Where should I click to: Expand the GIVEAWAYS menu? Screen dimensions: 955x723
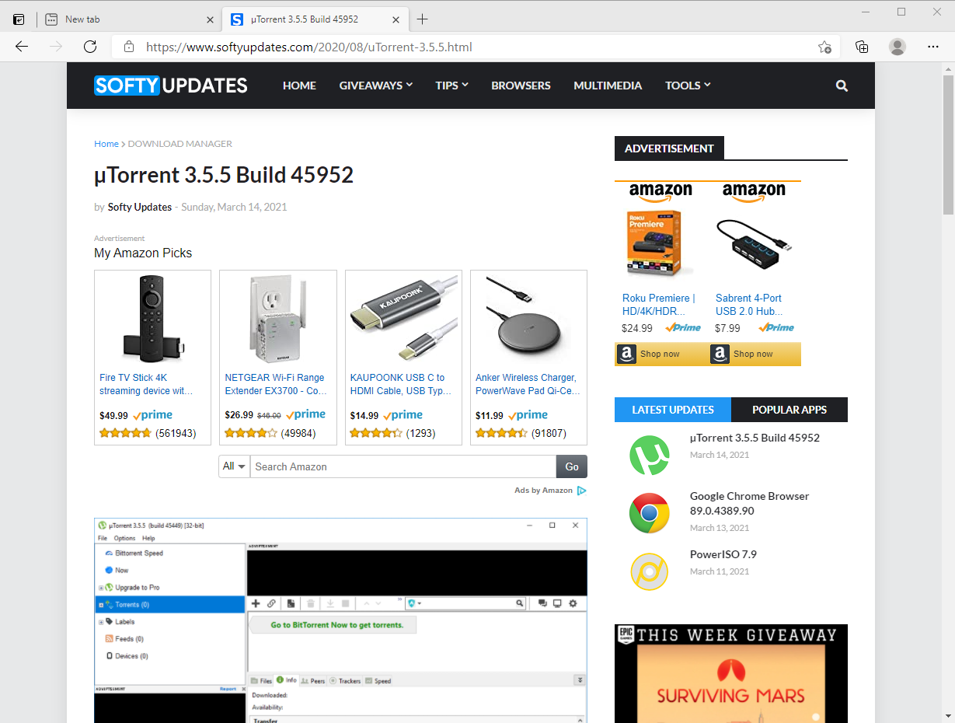point(376,86)
